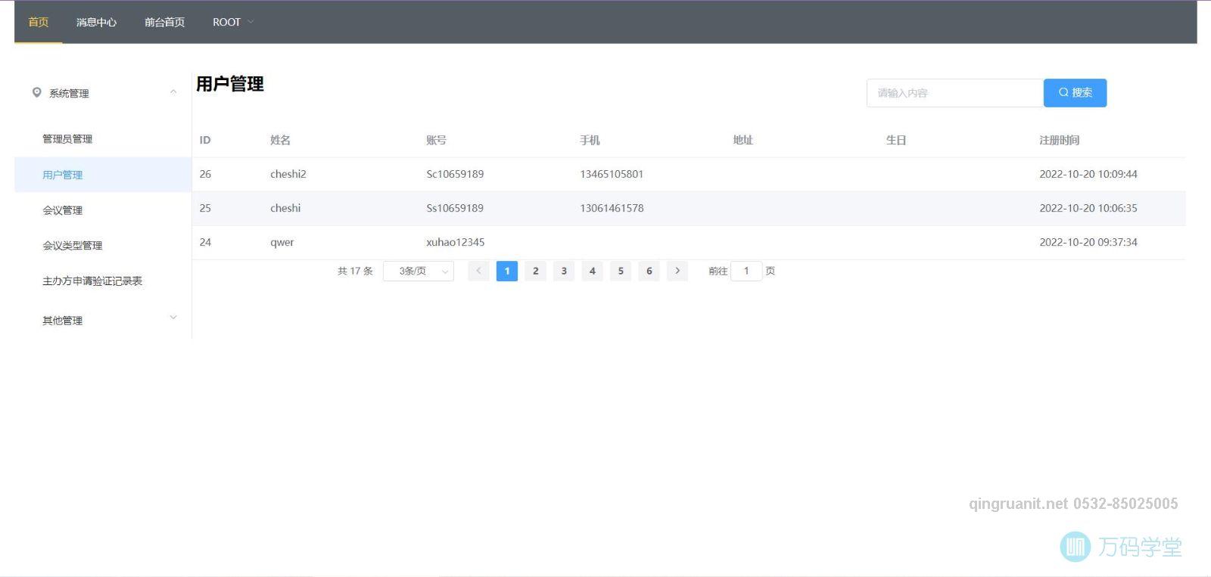Click the timestamp 2022-10-20 09:37:34
This screenshot has width=1211, height=577.
tap(1088, 242)
